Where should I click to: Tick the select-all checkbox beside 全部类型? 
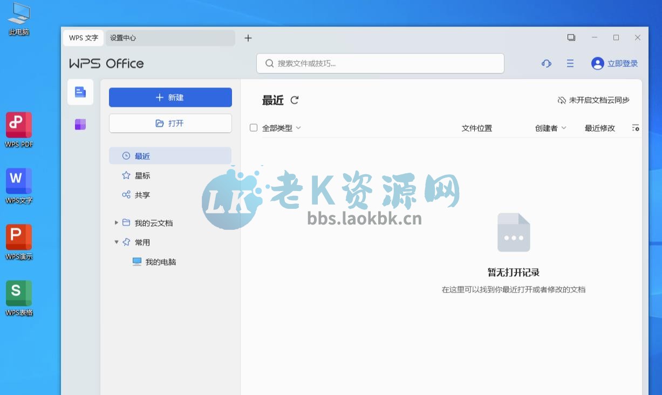[254, 128]
